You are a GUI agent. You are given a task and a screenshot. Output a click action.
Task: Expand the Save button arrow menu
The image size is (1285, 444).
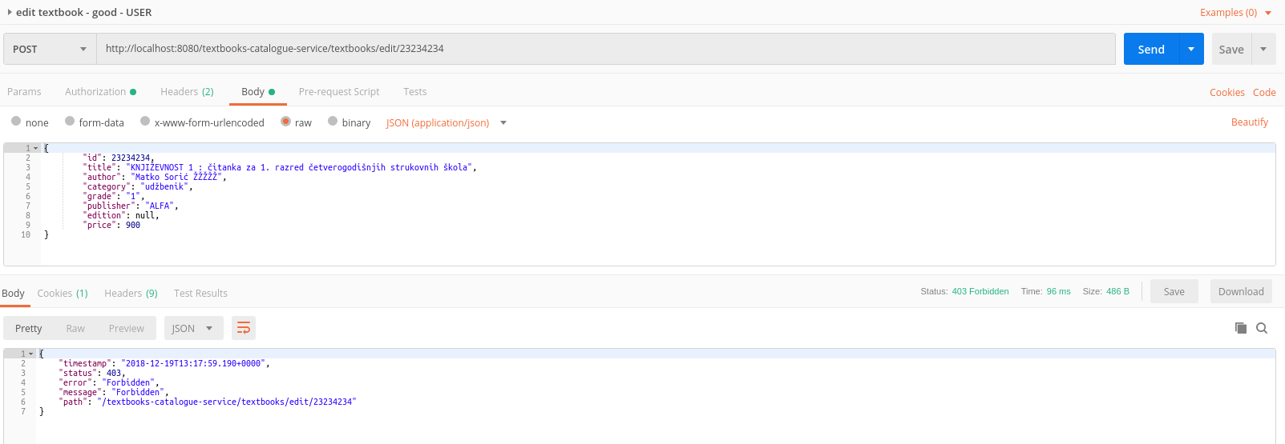click(x=1263, y=49)
